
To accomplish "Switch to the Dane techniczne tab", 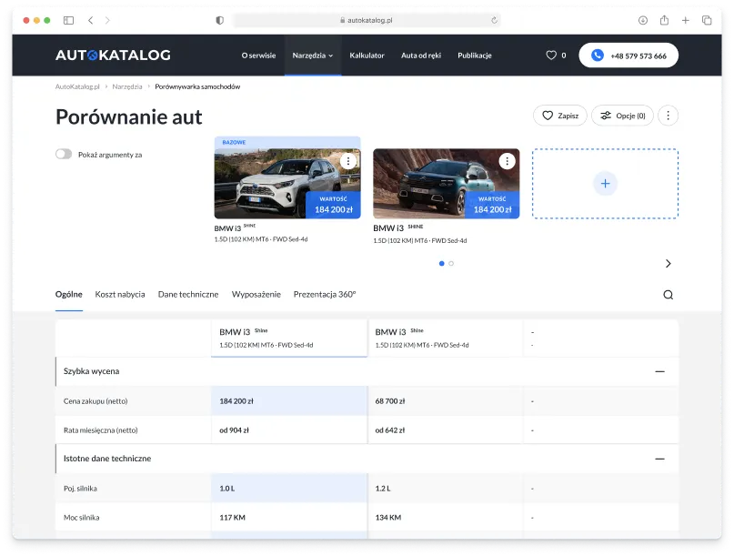I will pyautogui.click(x=188, y=295).
